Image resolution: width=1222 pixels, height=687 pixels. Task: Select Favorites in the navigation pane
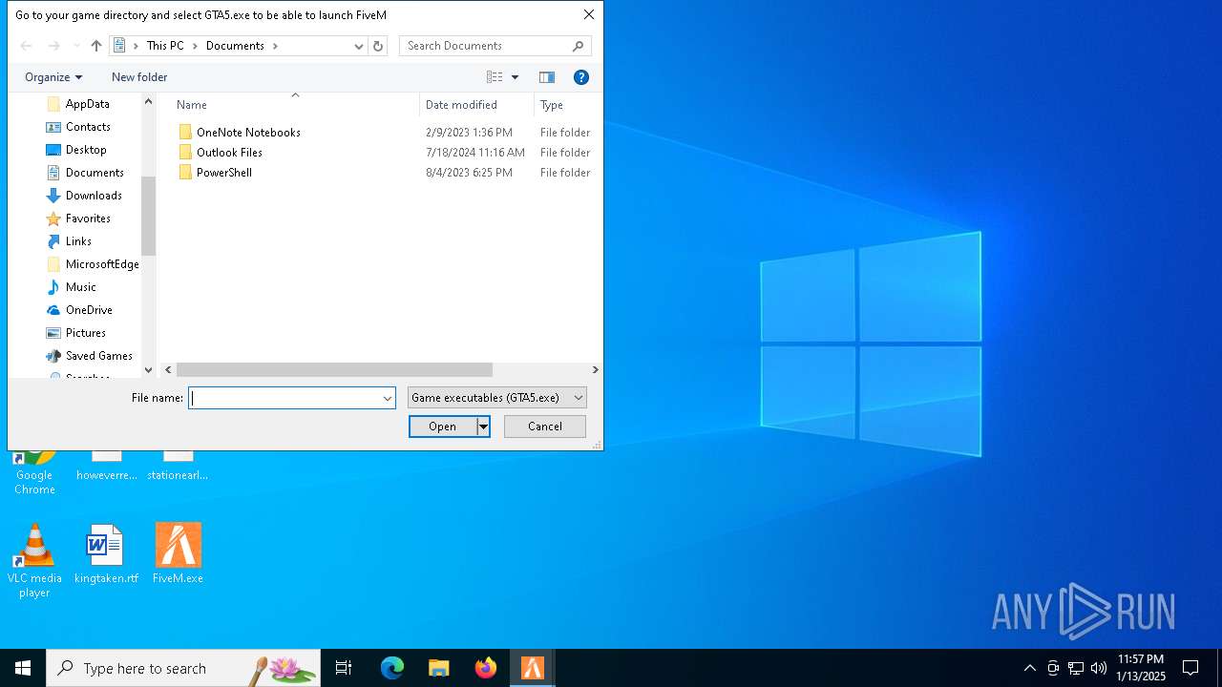(88, 219)
